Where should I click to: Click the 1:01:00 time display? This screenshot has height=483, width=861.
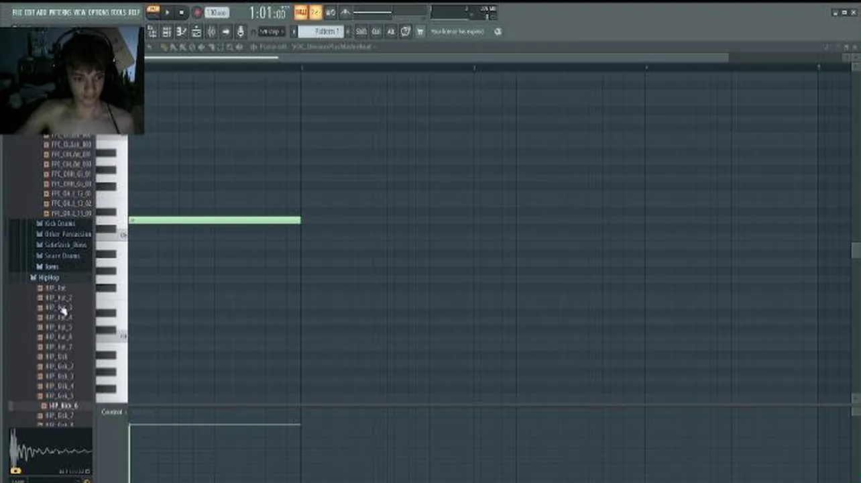[x=268, y=12]
